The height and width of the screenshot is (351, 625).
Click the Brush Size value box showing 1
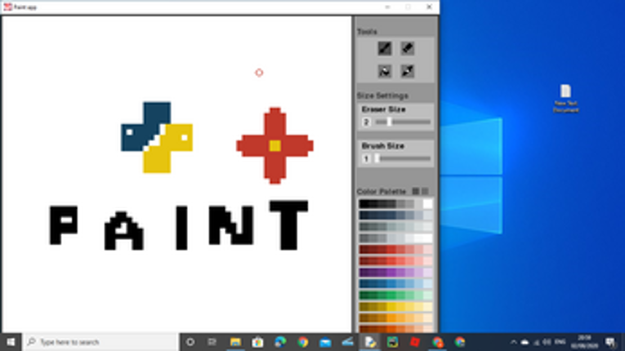[x=366, y=158]
